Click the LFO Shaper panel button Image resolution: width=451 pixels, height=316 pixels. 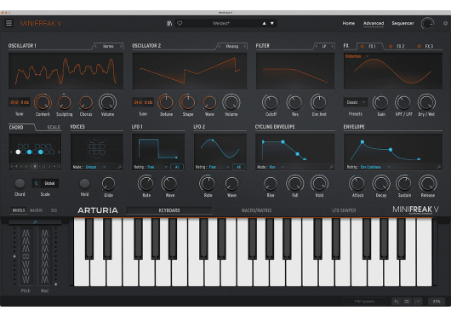click(x=344, y=210)
